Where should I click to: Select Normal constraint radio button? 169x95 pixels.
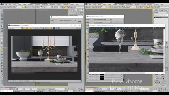pos(161,76)
